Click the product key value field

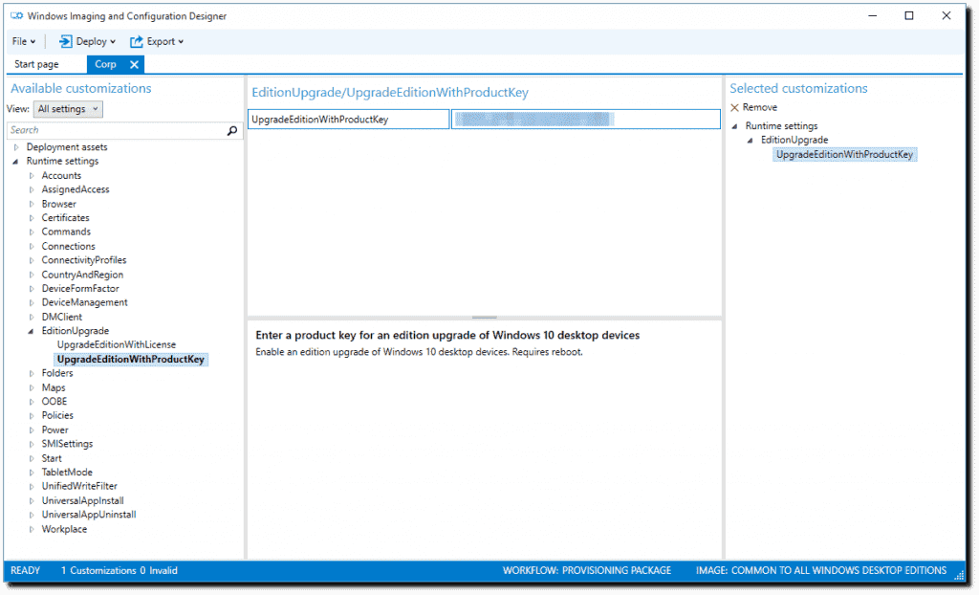(x=586, y=120)
